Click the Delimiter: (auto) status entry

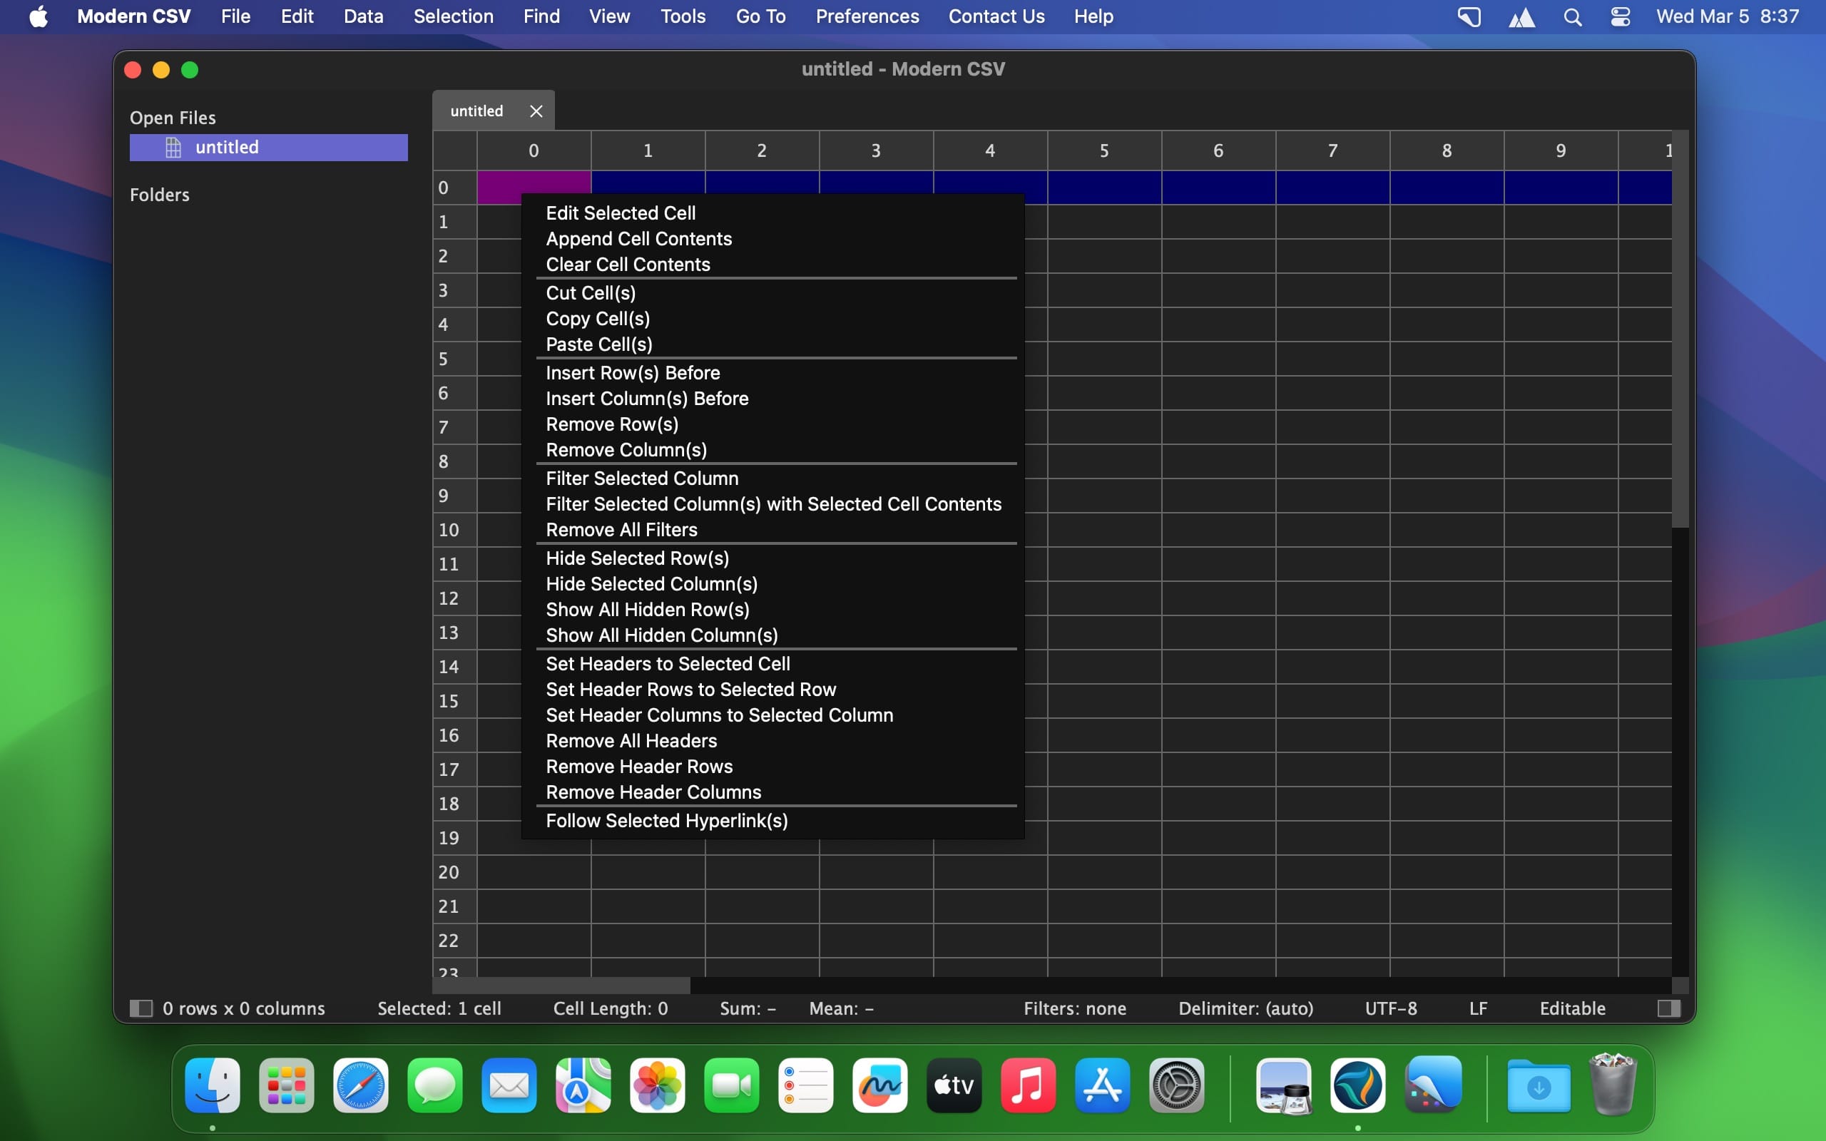click(1246, 1008)
